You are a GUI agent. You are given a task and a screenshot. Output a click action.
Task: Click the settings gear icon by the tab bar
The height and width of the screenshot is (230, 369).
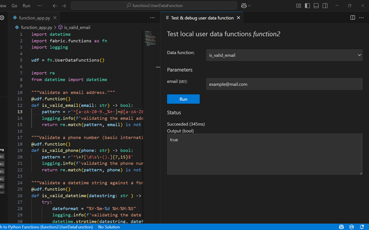(2, 18)
